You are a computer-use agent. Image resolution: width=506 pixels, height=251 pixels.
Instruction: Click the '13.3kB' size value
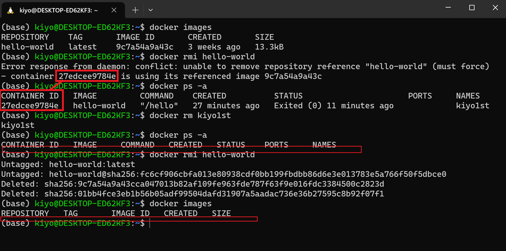click(x=269, y=47)
